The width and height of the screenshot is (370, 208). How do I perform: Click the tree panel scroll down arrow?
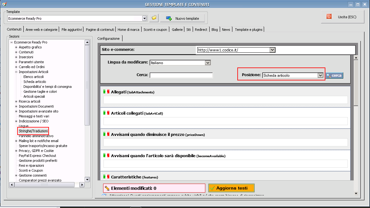coord(87,179)
